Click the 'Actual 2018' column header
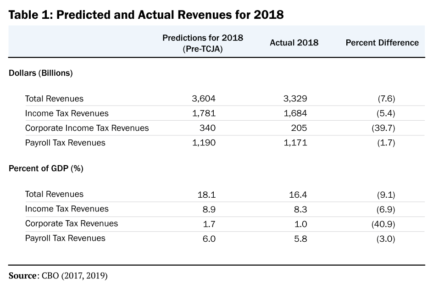 (294, 43)
